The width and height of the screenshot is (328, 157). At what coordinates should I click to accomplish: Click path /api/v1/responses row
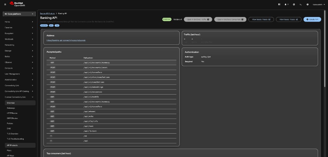click(x=111, y=92)
